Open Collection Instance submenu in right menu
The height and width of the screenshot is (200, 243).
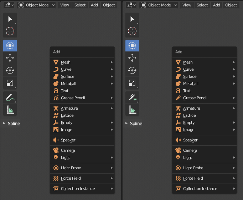click(205, 189)
